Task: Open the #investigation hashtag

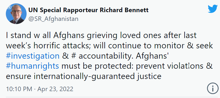Action: (x=33, y=56)
